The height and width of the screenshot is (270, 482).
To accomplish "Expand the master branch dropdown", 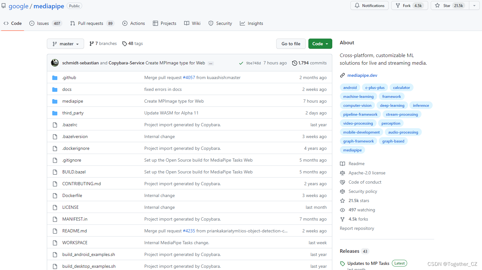I will (65, 44).
